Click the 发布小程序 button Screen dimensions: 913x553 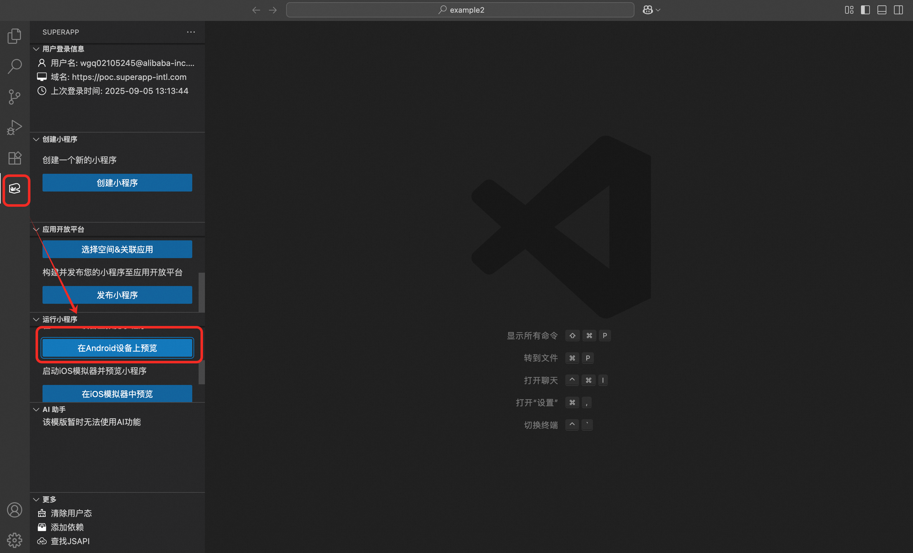[x=117, y=295]
